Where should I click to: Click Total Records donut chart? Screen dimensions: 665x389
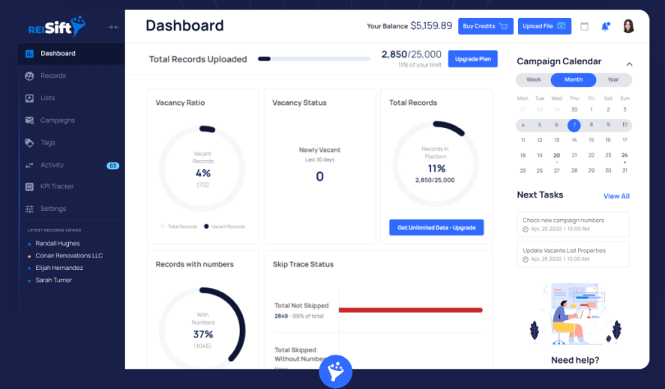tap(436, 164)
